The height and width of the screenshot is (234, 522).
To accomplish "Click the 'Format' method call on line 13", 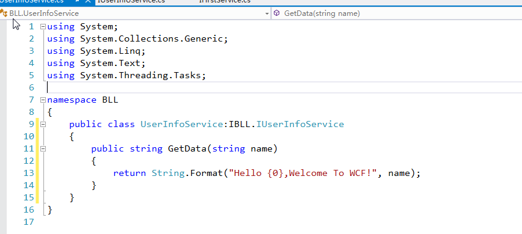I will pyautogui.click(x=207, y=173).
